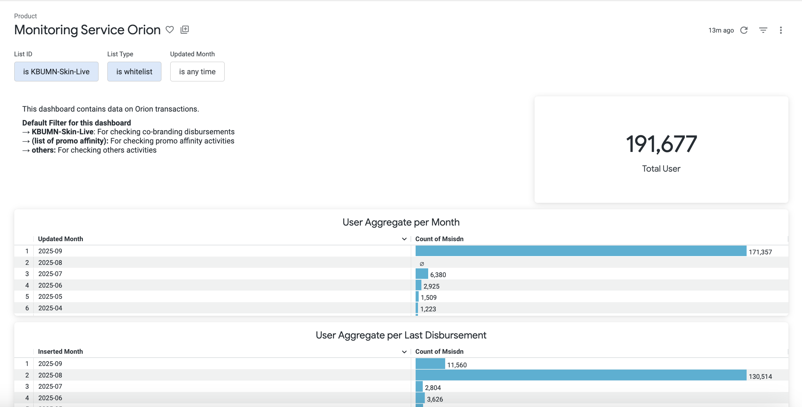Click the 11,560 bar in Last Disbursement
Screen dimensions: 802x407
point(430,364)
